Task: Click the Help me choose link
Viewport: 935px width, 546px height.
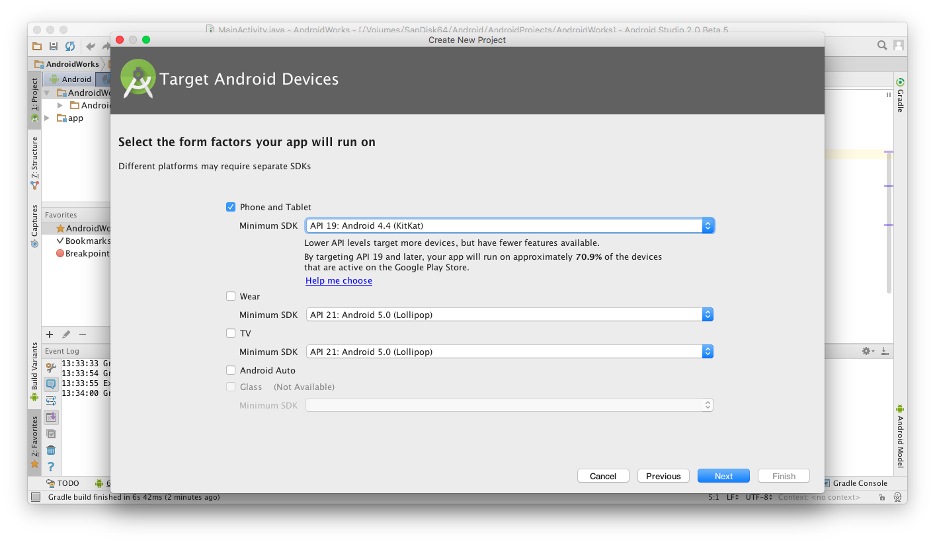Action: click(339, 281)
